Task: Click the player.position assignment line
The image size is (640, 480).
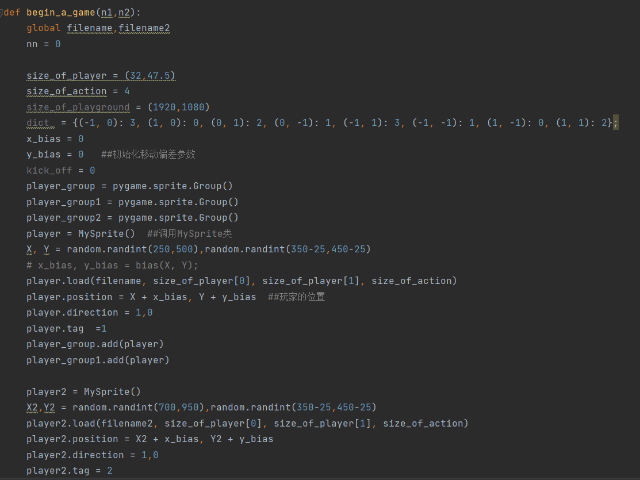Action: (141, 297)
